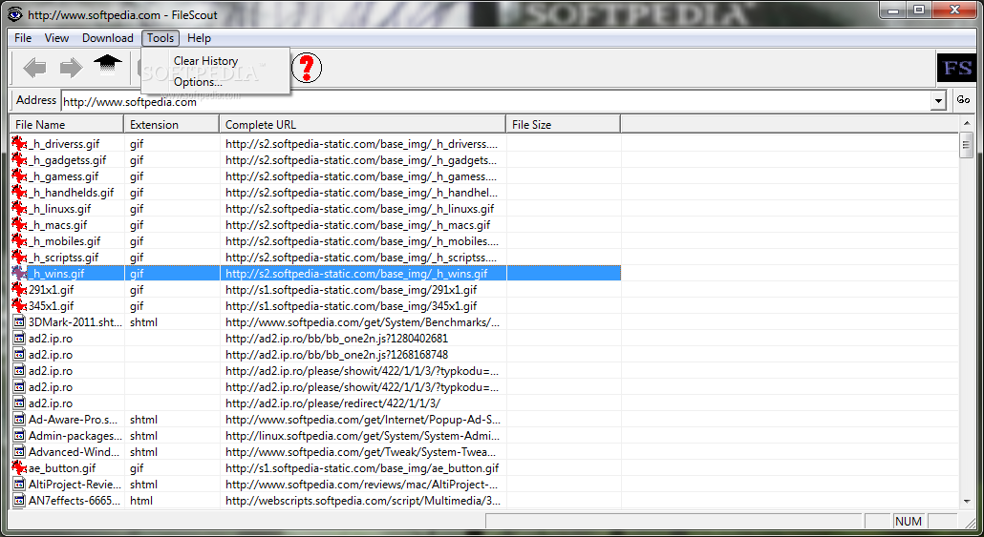Select URL http://ad2.ip.ro/please/redirect/422/1/1/3/

(332, 403)
